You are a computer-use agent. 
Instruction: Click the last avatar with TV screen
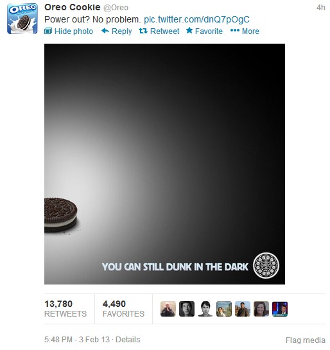(280, 309)
